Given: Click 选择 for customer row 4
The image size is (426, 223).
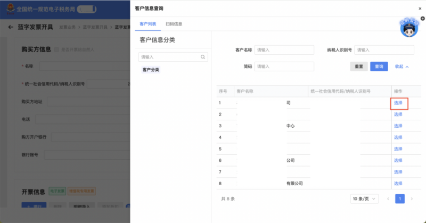Looking at the screenshot, I should coord(398,137).
